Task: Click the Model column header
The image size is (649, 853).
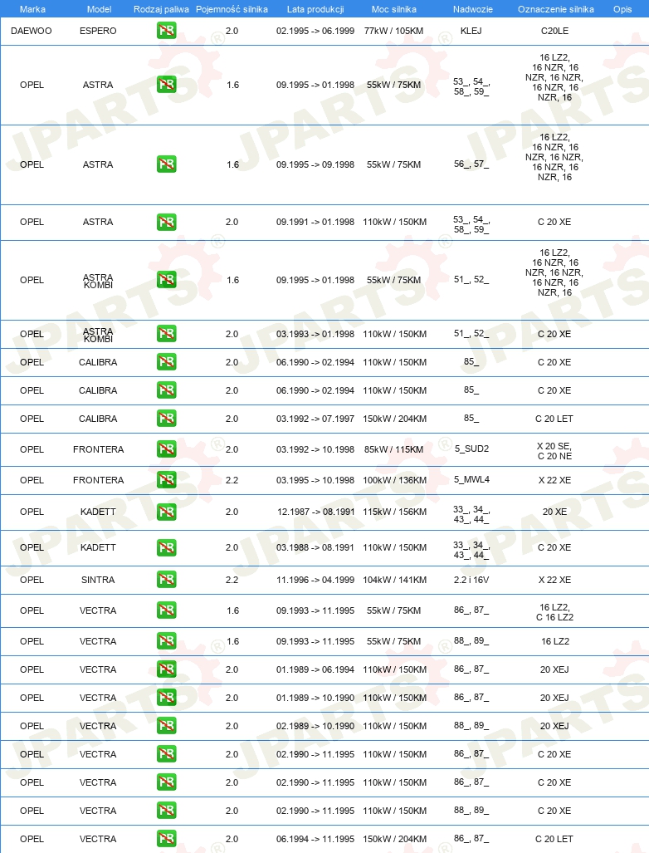Action: (x=99, y=9)
